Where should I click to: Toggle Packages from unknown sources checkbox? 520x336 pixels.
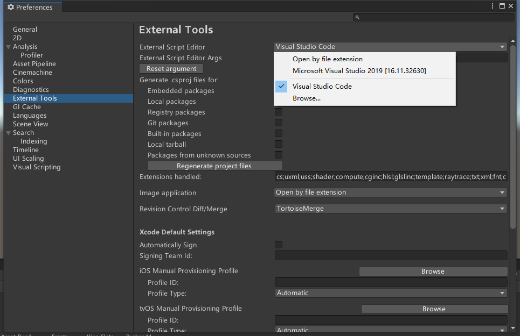pos(279,155)
